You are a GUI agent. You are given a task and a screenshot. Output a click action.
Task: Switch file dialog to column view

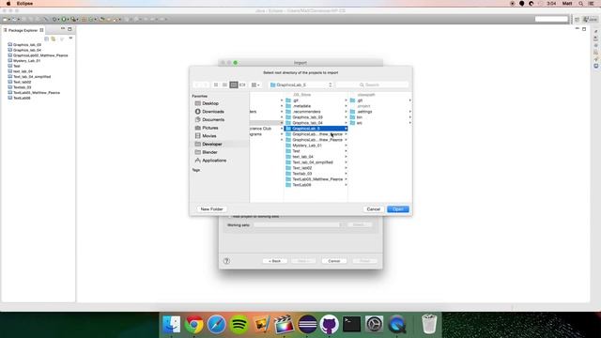point(234,84)
